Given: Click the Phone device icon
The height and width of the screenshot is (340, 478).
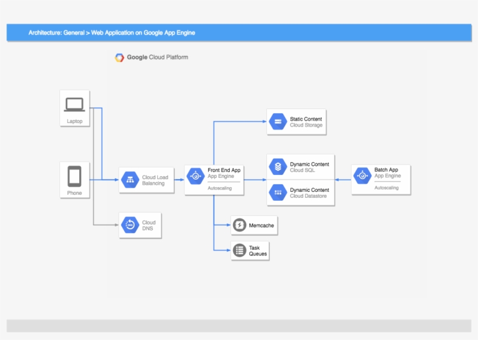Looking at the screenshot, I should [x=75, y=177].
